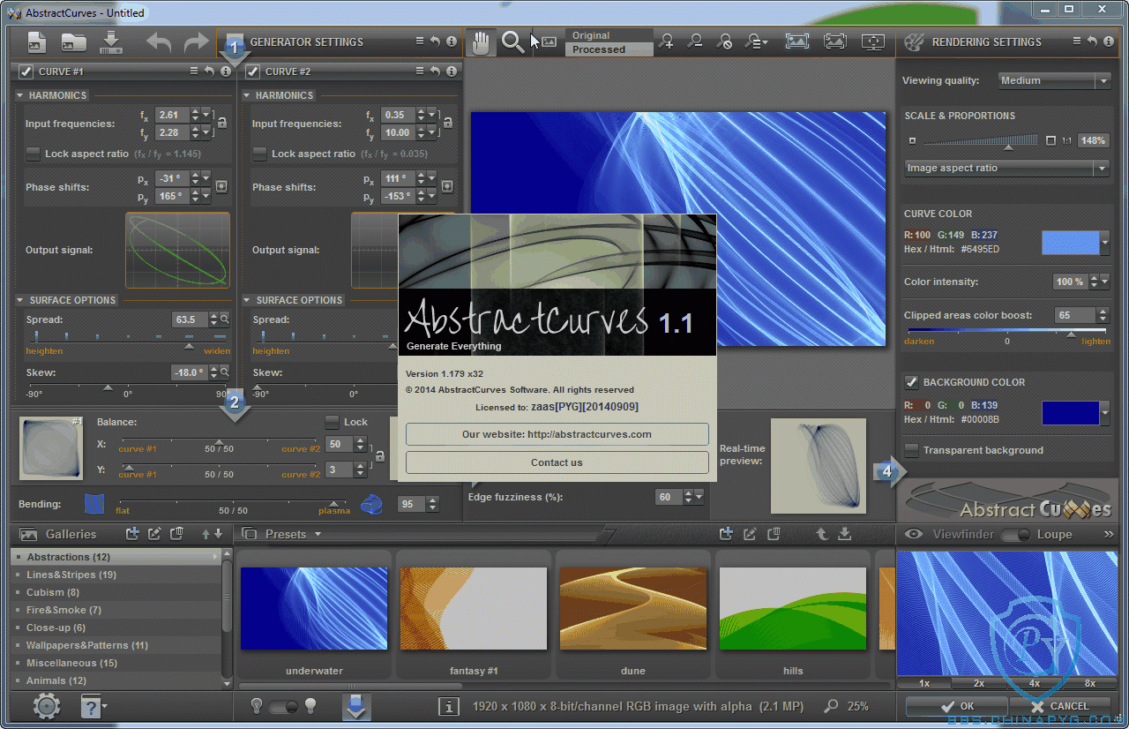This screenshot has height=729, width=1129.
Task: Collapse the Curve #2 Harmonics section
Action: (x=247, y=95)
